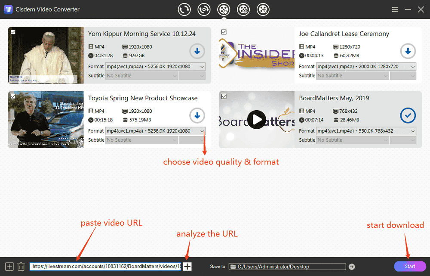Click the Cisdem Video Converter app logo
This screenshot has width=430, height=276.
(8, 9)
